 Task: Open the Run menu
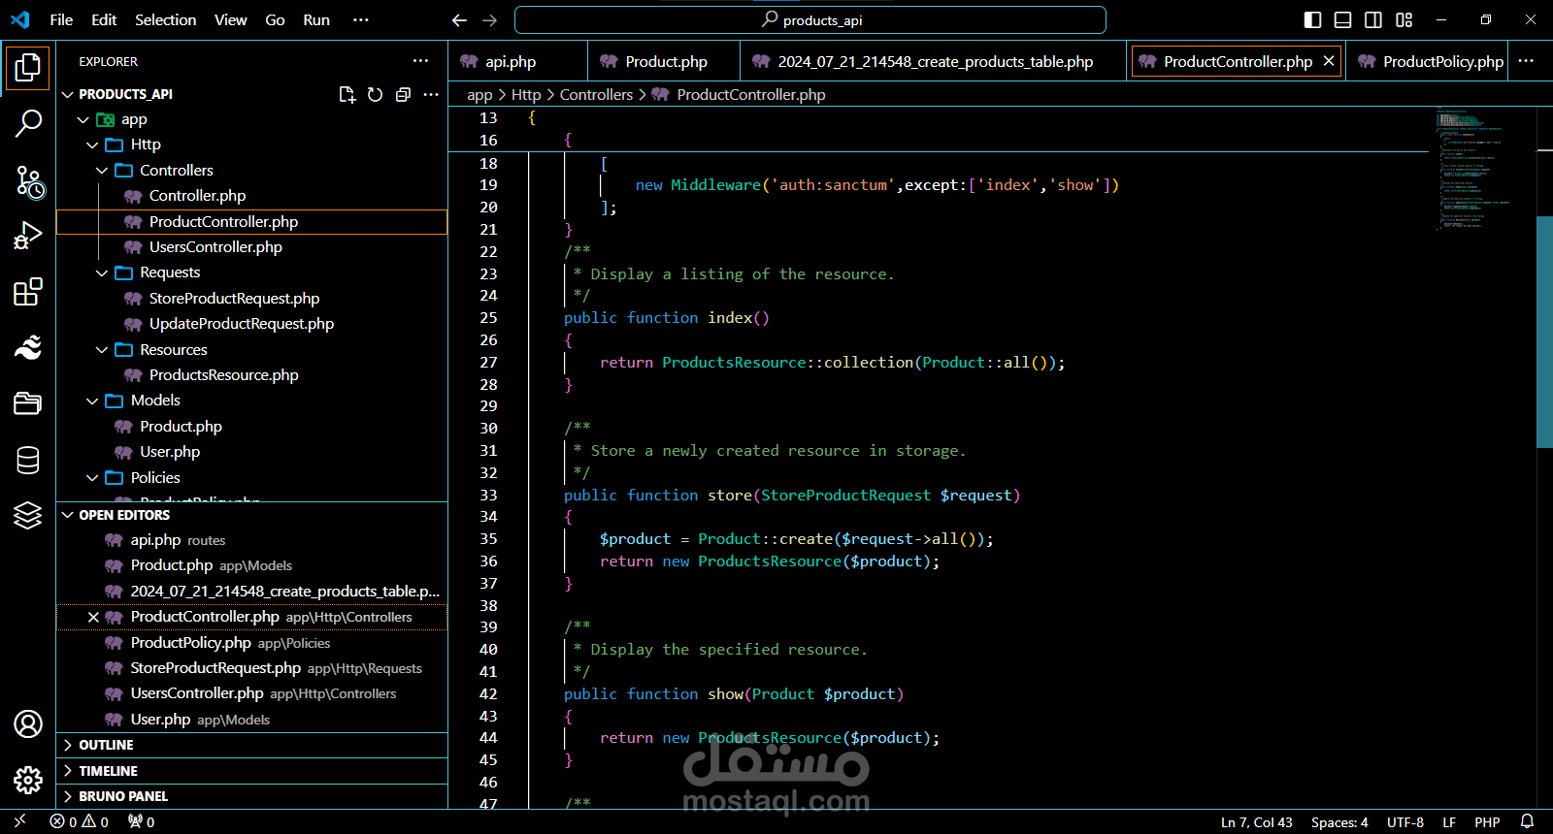click(x=316, y=19)
